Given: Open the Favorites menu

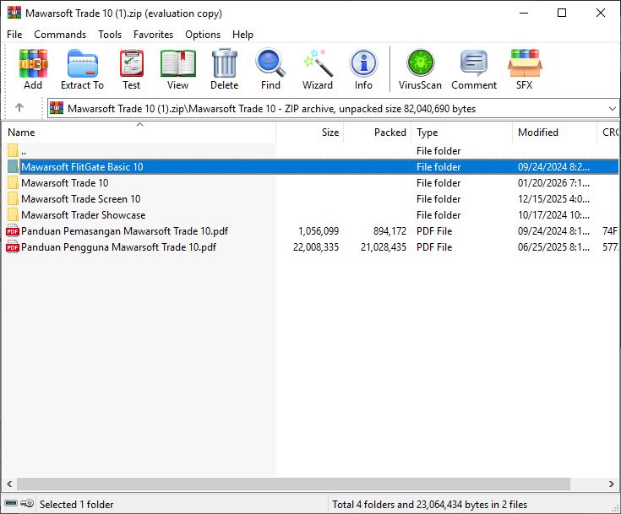Looking at the screenshot, I should pos(153,35).
